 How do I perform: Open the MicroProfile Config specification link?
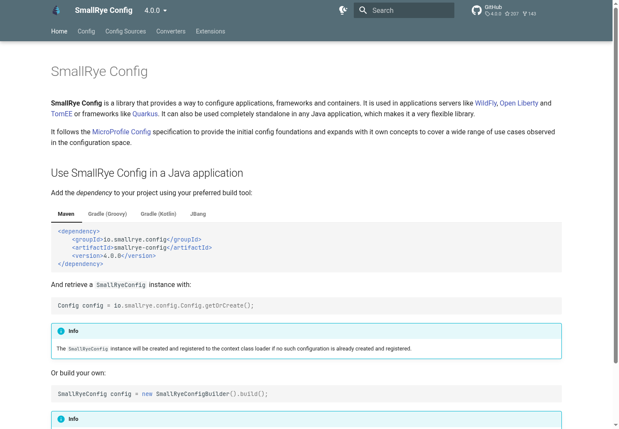pyautogui.click(x=122, y=132)
